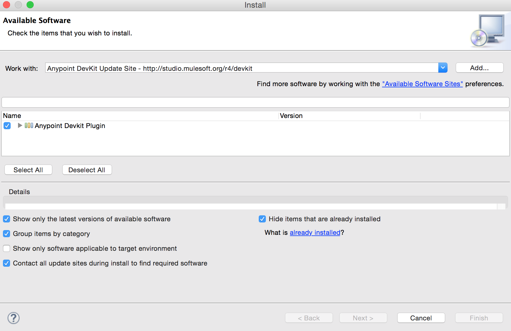Follow the already installed link

pos(315,232)
